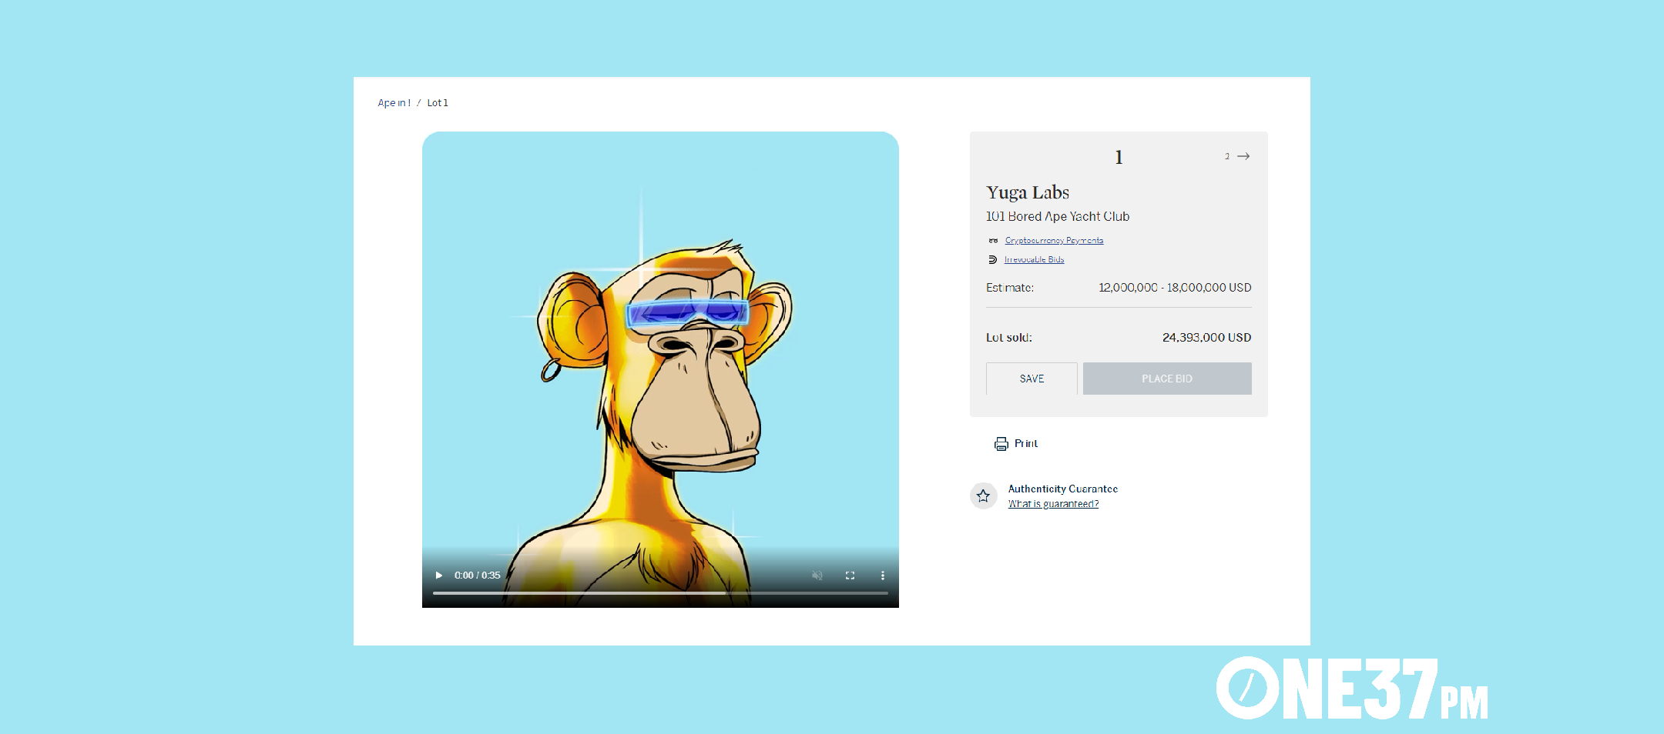Toggle the video mute speaker icon
1664x734 pixels.
coord(817,576)
